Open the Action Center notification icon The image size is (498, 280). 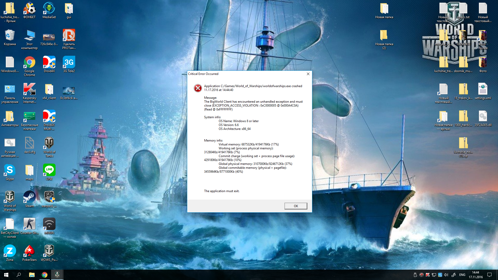point(489,275)
